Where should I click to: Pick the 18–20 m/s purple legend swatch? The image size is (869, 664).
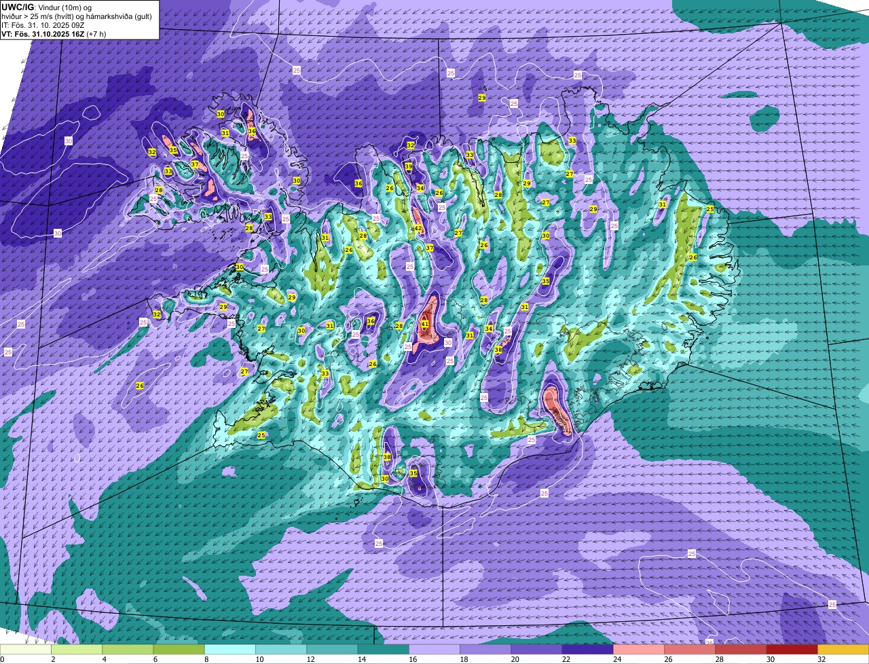pyautogui.click(x=485, y=649)
